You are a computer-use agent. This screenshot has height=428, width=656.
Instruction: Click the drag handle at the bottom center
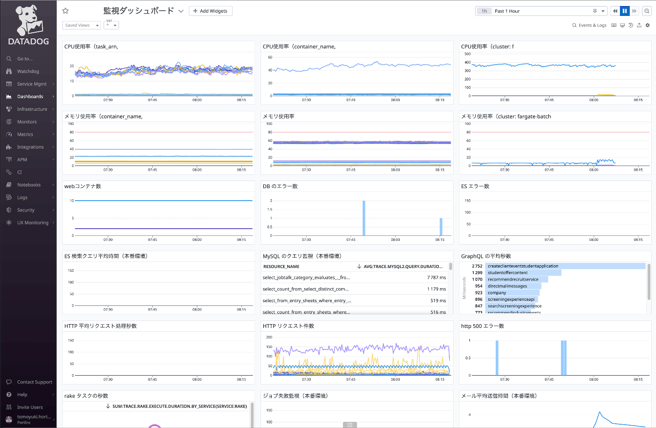tap(350, 425)
